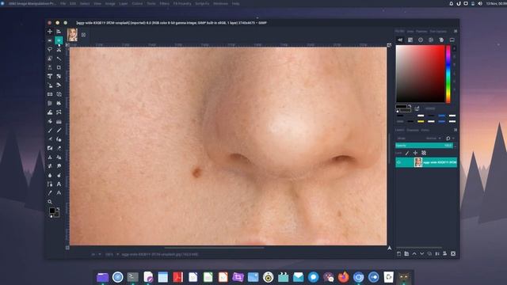Select the Alignment tool in the toolbox
The image size is (507, 285).
pos(59,32)
